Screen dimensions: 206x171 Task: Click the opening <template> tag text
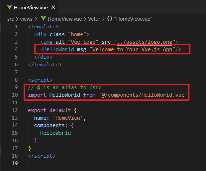pyautogui.click(x=43, y=27)
